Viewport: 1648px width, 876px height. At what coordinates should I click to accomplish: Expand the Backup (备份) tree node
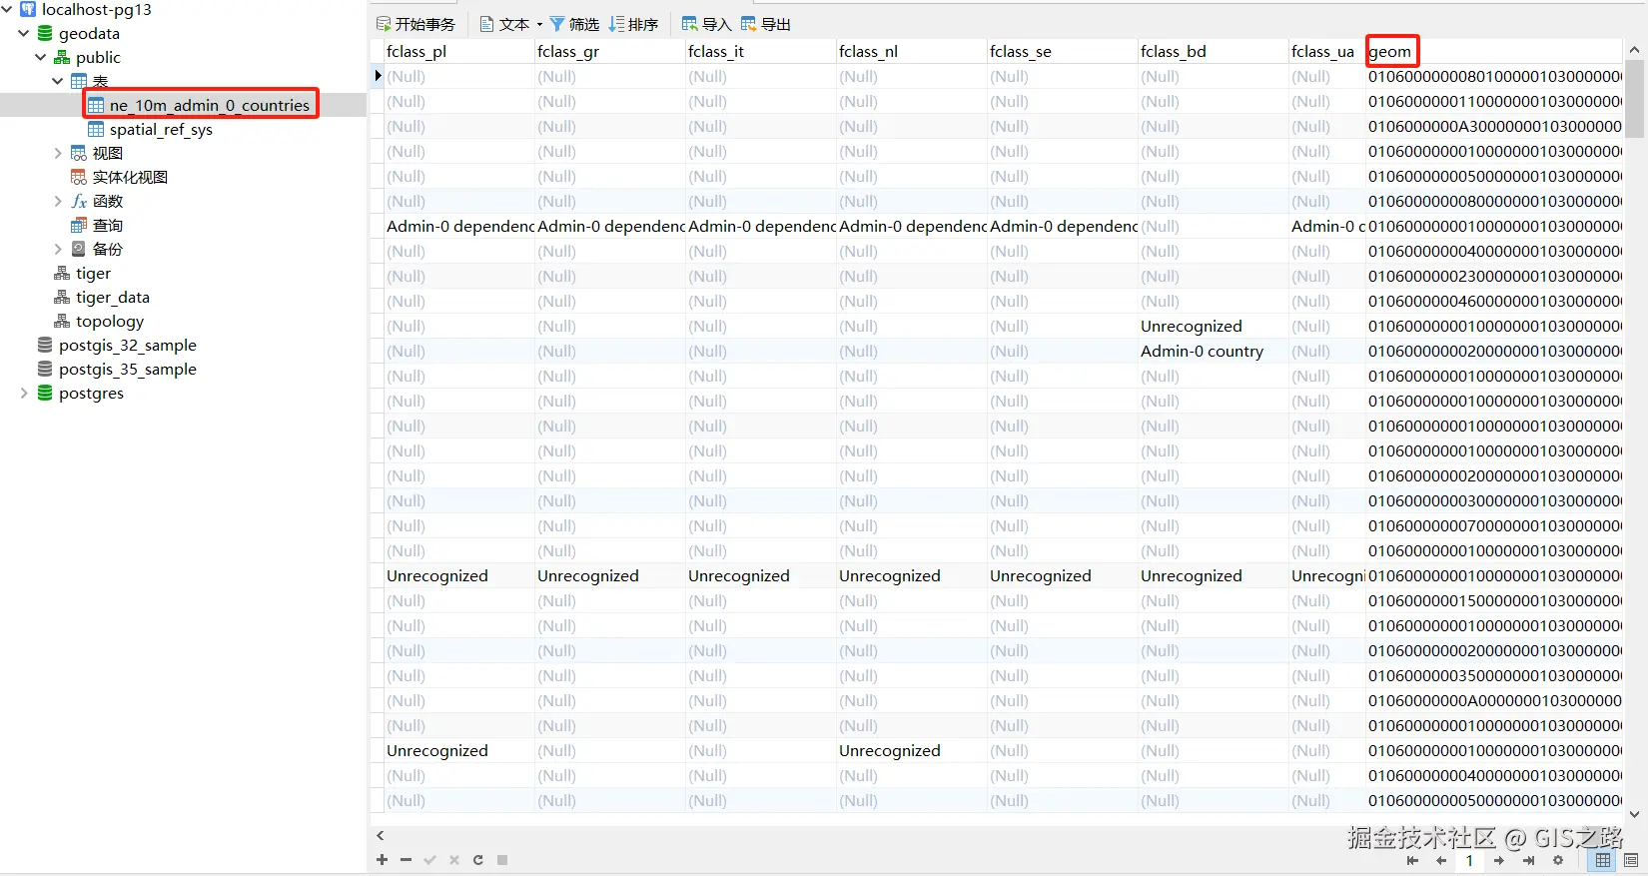(58, 249)
